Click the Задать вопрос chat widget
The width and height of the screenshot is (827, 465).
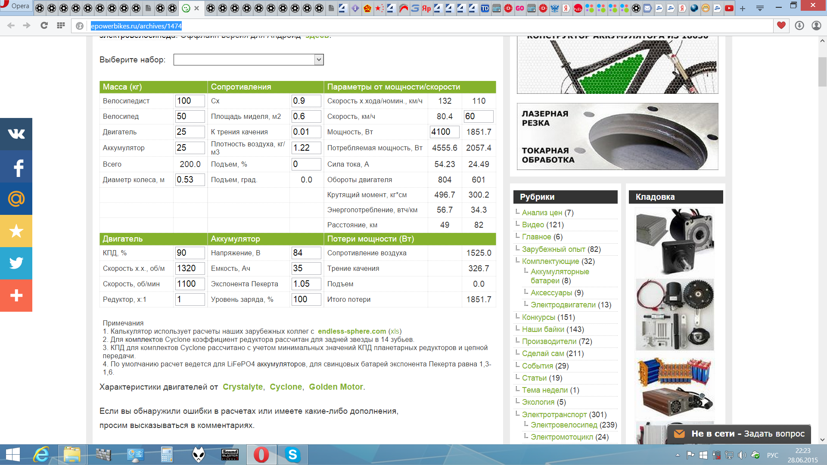(739, 434)
